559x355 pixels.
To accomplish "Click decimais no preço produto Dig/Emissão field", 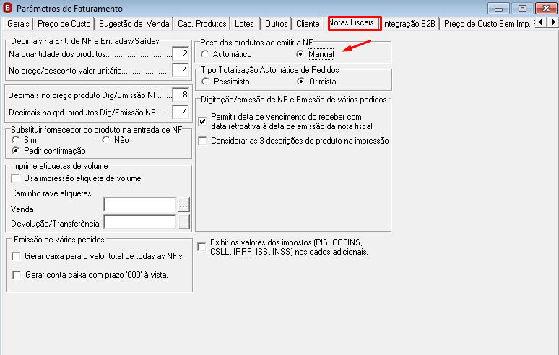I will 181,95.
